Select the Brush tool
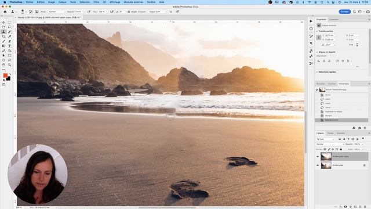Screen dimensions: 371x209 pos(3,41)
